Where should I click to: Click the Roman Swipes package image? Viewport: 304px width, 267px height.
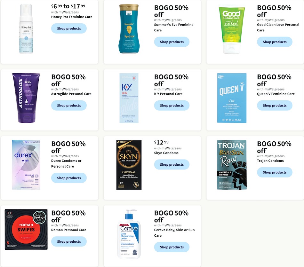[26, 229]
